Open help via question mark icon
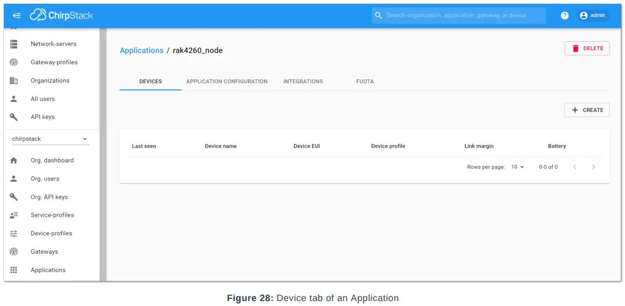625x306 pixels. pyautogui.click(x=564, y=15)
